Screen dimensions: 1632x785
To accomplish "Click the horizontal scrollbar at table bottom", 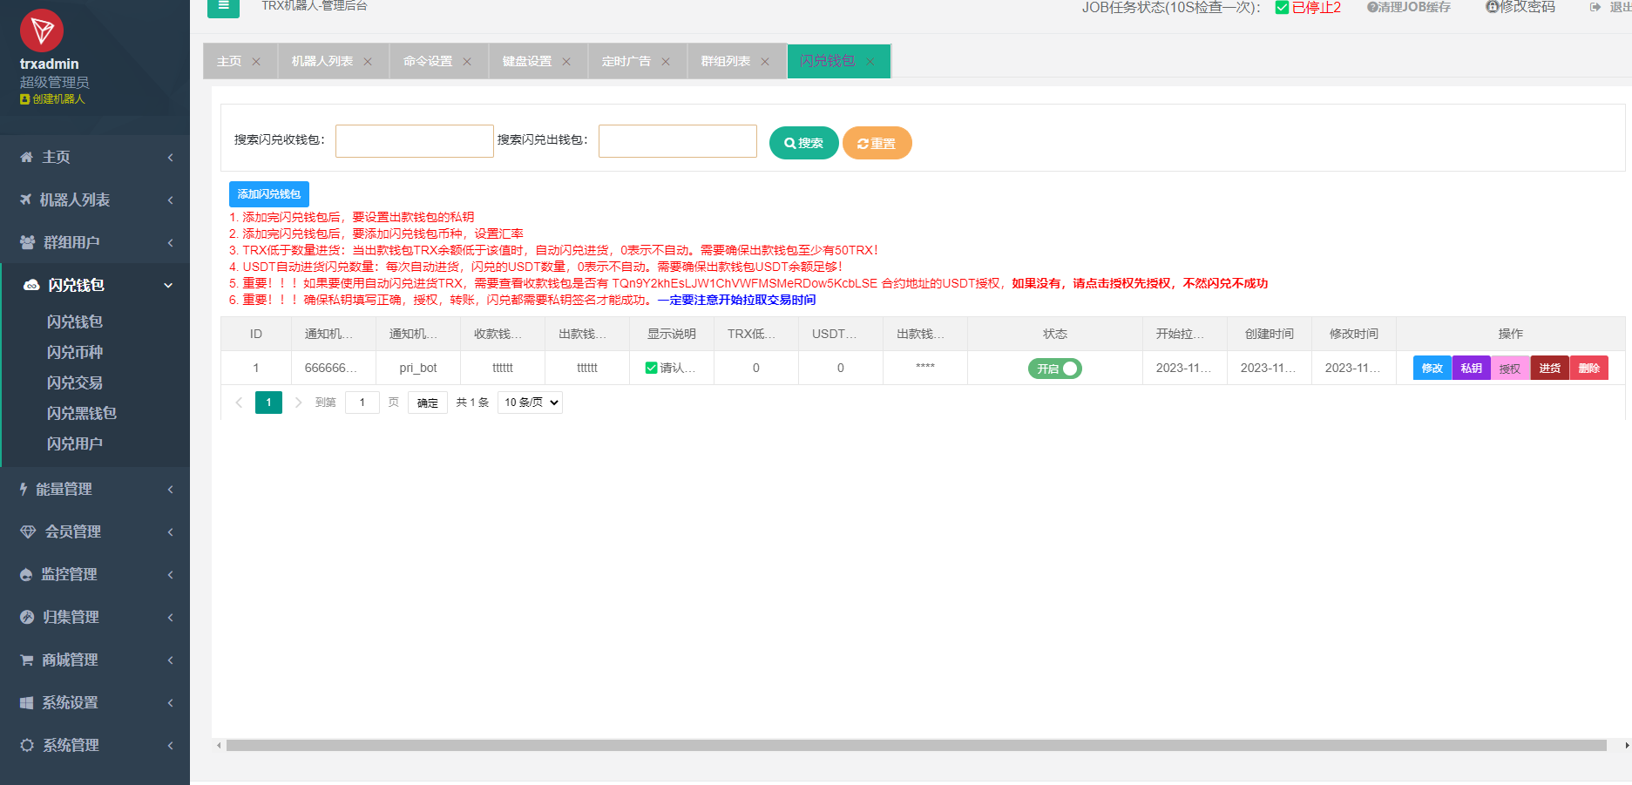I will point(917,746).
